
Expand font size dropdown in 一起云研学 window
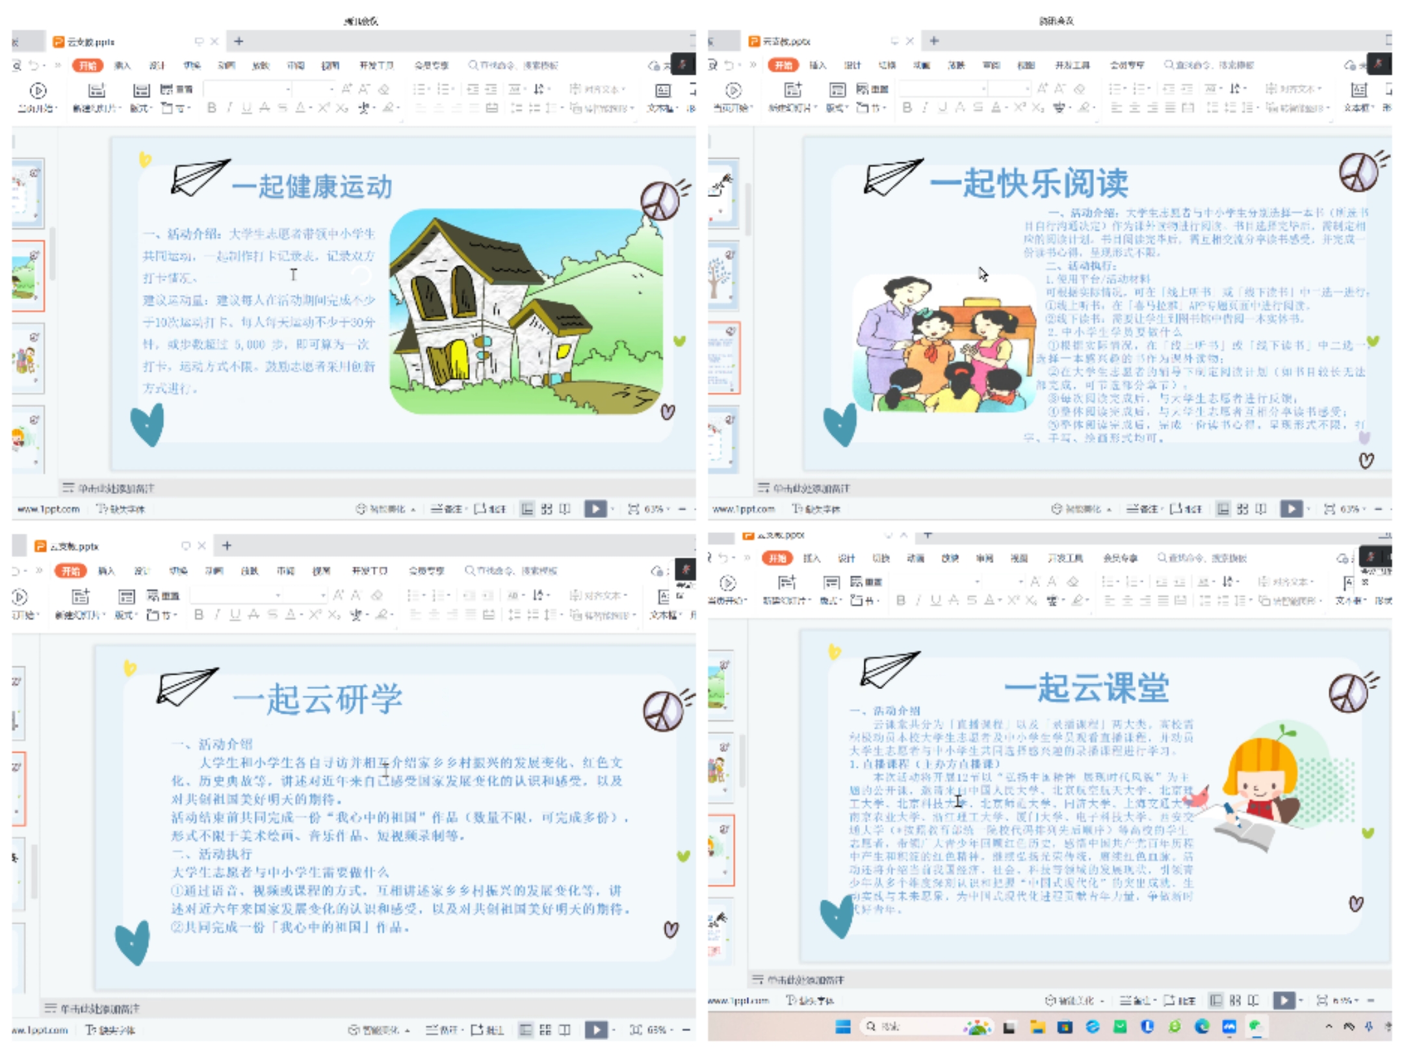point(322,595)
